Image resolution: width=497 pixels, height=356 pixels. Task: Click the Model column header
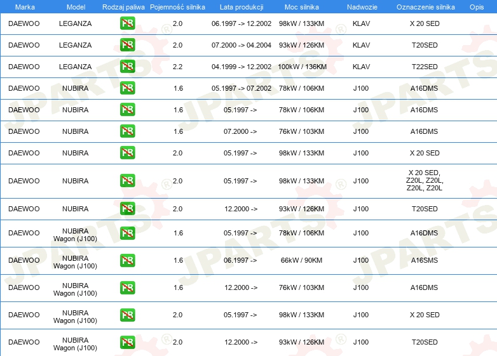pos(76,6)
